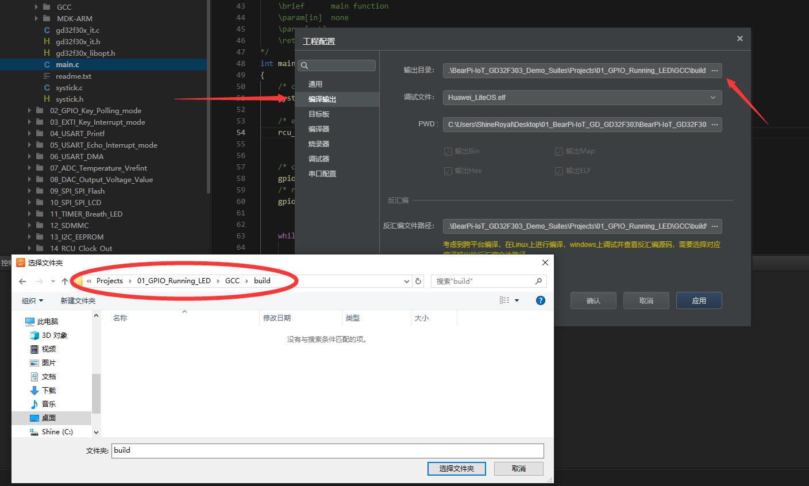Open the view layout options icon

point(505,300)
